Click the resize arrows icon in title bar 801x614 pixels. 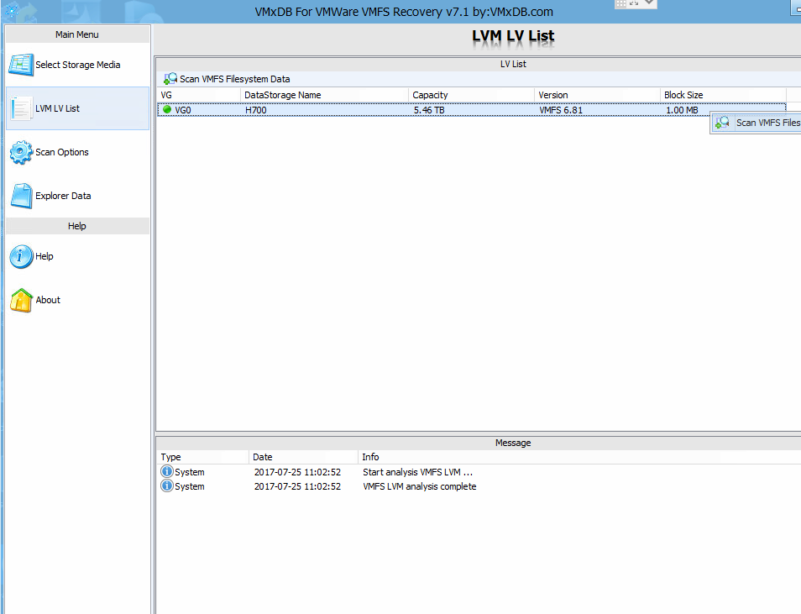(634, 3)
